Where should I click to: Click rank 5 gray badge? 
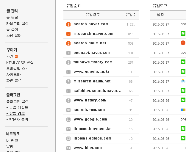click(x=68, y=62)
